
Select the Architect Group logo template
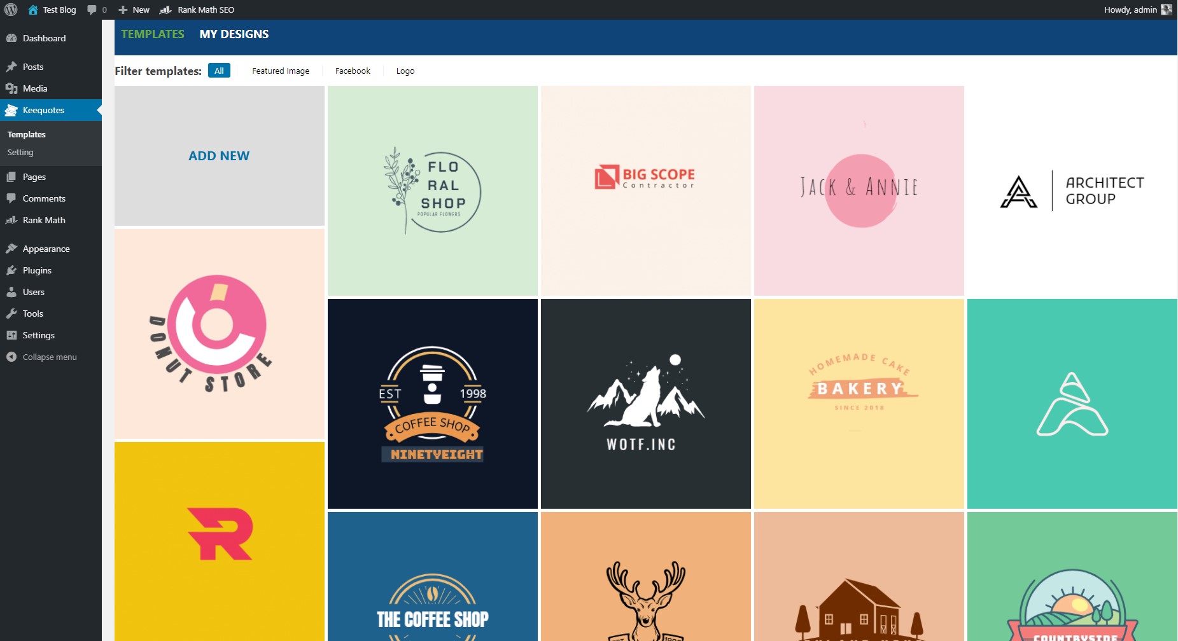[x=1072, y=191]
